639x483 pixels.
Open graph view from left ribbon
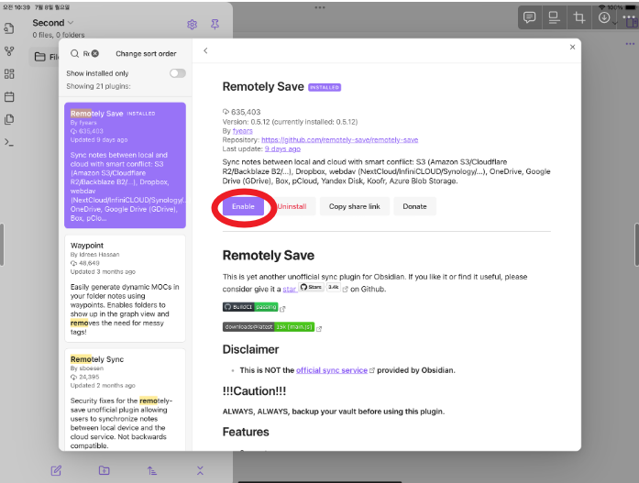[x=9, y=51]
